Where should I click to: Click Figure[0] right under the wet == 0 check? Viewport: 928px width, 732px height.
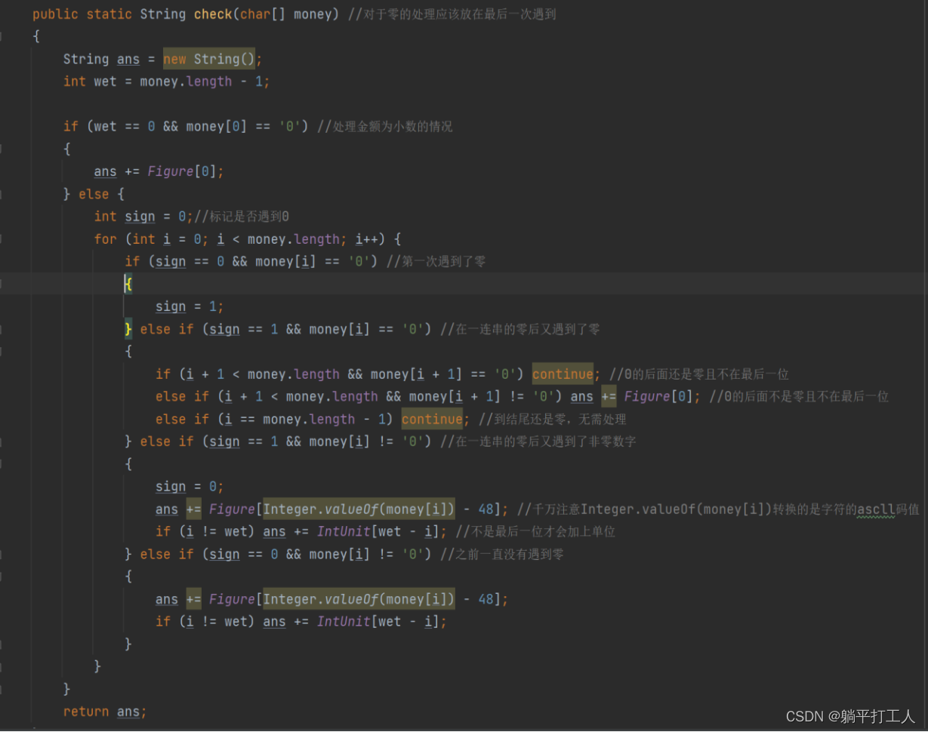[x=183, y=171]
